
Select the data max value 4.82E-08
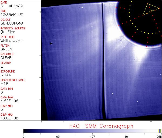coord(9,101)
